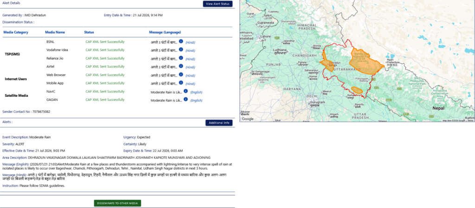Click Disseminate To Other Media button
475x208 pixels.
pos(117,203)
